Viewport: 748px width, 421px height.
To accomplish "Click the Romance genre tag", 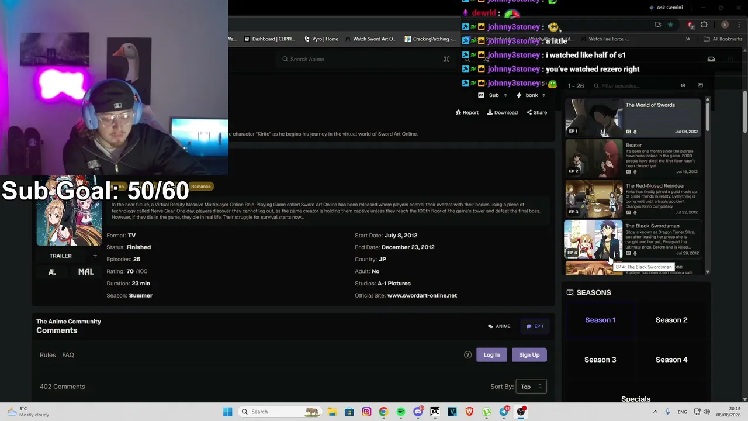I will (x=200, y=187).
